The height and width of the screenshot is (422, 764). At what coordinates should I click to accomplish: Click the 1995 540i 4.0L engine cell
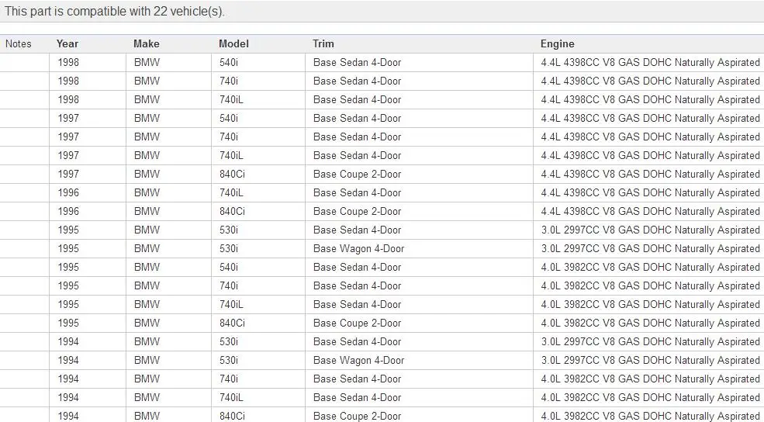coord(650,267)
